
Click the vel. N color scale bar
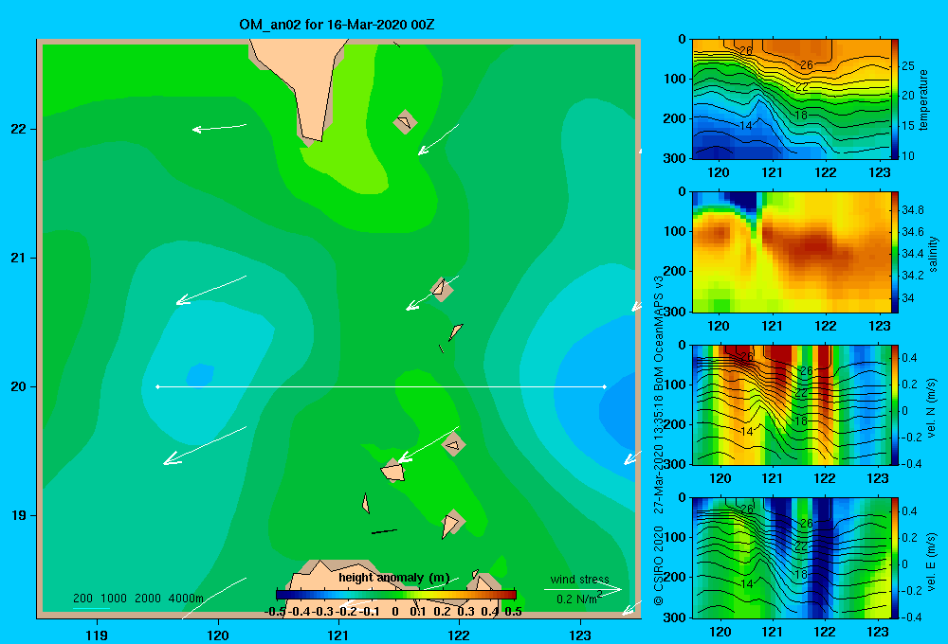[895, 404]
